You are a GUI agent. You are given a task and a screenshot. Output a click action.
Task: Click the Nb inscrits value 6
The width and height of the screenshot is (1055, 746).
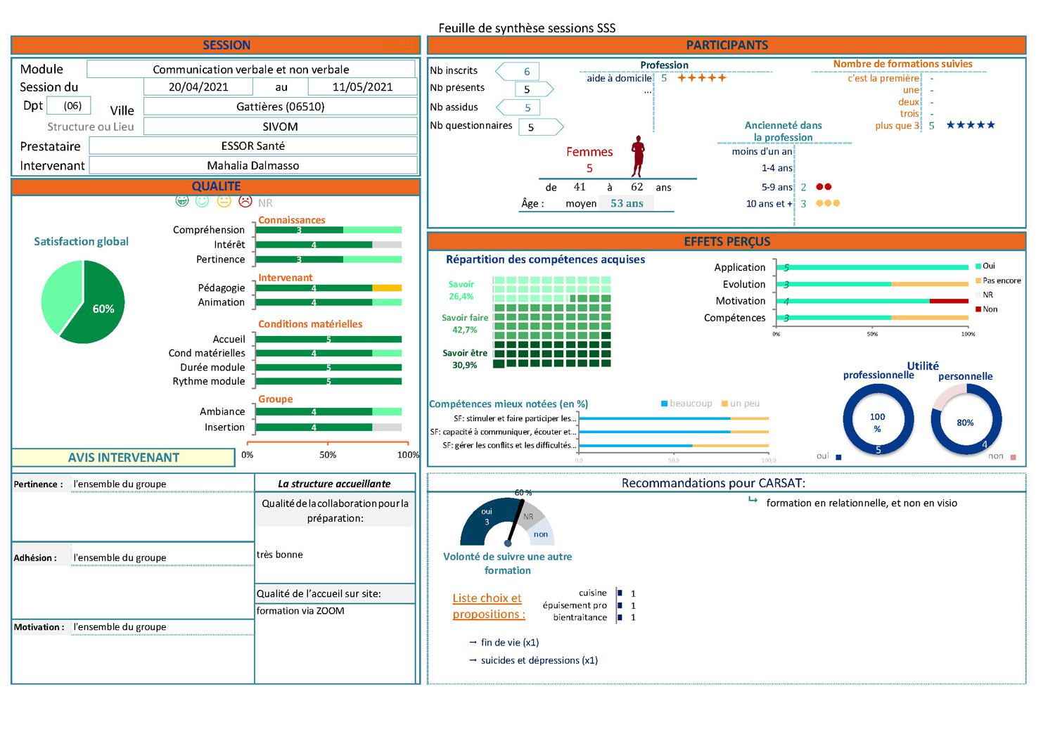tap(518, 71)
